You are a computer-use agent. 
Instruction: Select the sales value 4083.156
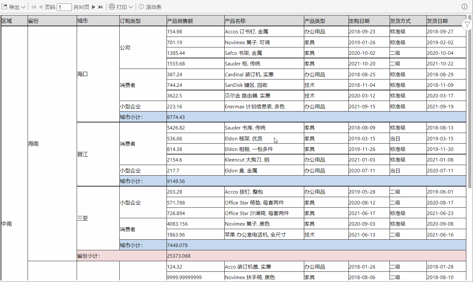(195, 224)
